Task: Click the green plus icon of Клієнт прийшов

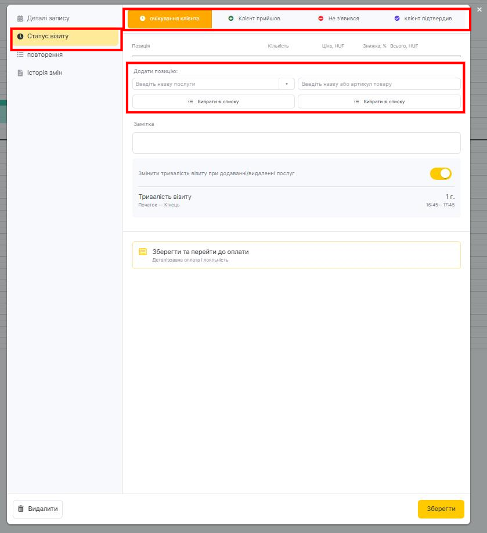Action: coord(231,19)
